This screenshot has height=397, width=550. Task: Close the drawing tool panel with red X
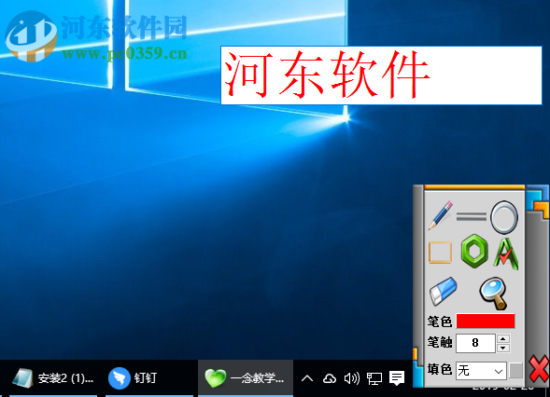539,369
